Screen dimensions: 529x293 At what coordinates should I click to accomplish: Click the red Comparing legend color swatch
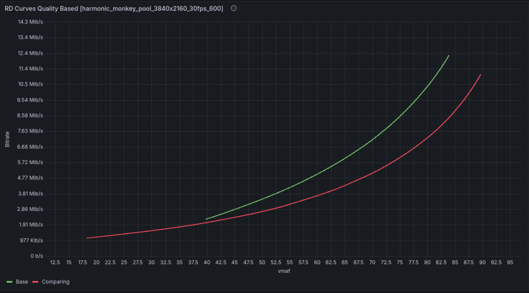[35, 282]
